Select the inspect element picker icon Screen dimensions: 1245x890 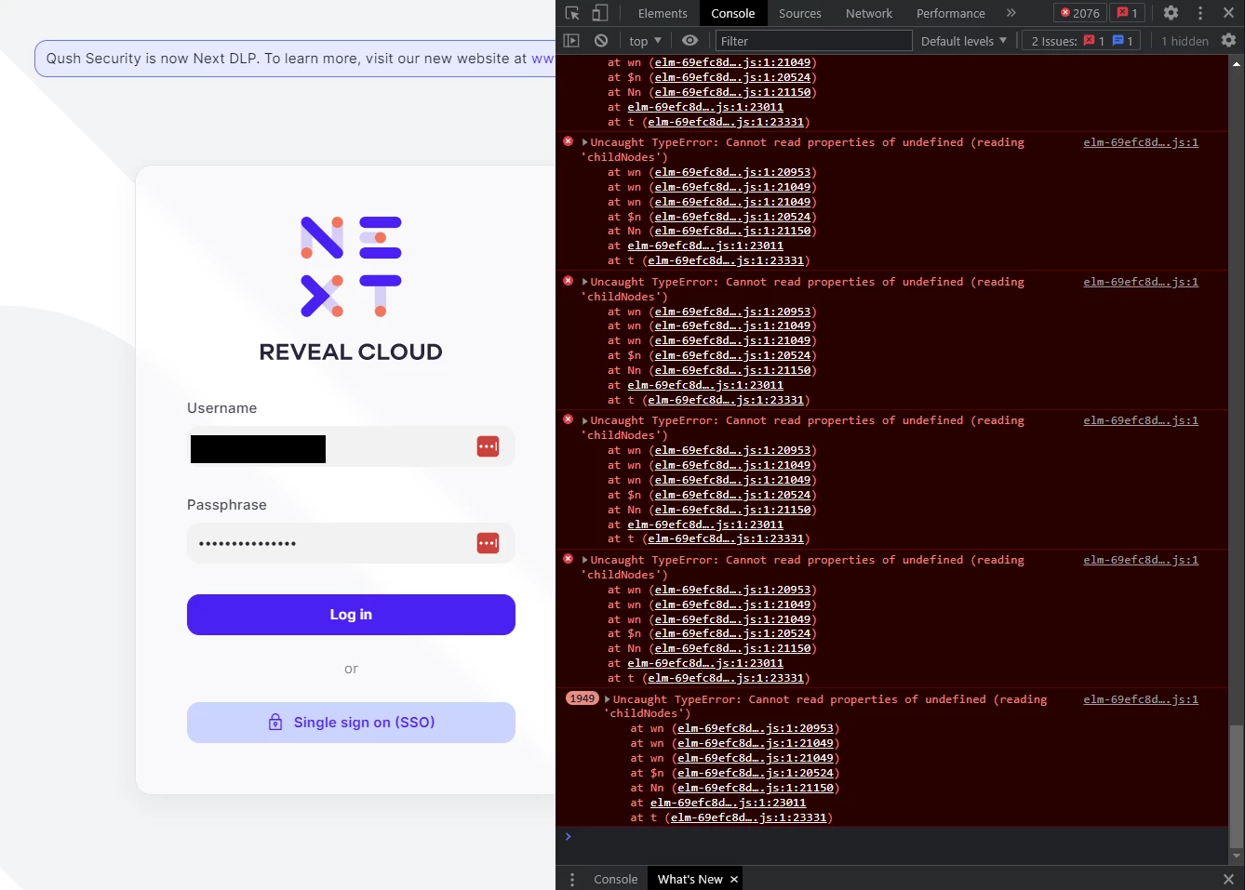[x=572, y=13]
